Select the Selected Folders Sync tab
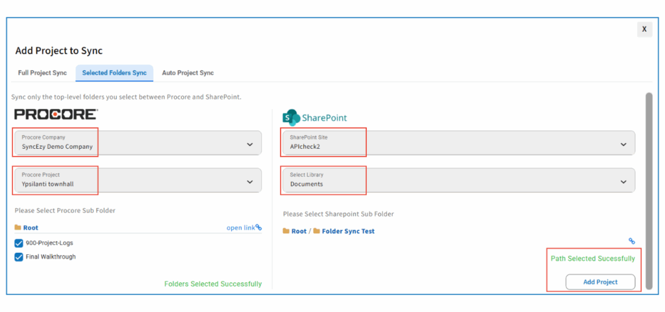This screenshot has height=312, width=665. coord(114,73)
